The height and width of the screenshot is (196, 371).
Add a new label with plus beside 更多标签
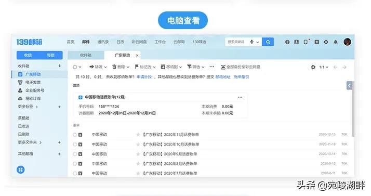pos(59,107)
